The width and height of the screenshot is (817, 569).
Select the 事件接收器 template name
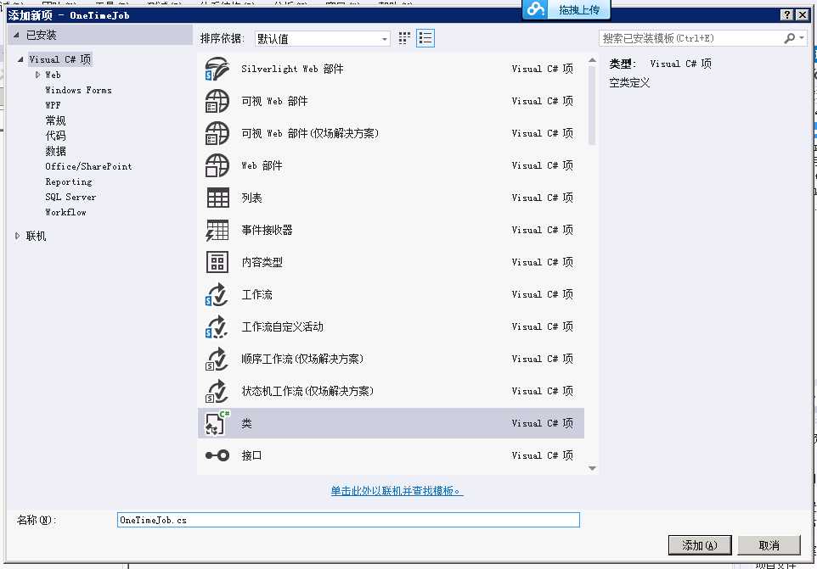coord(267,230)
